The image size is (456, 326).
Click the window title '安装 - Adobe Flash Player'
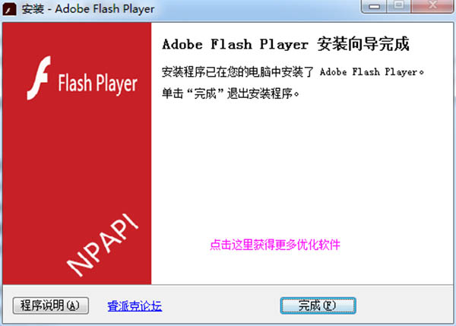(88, 9)
